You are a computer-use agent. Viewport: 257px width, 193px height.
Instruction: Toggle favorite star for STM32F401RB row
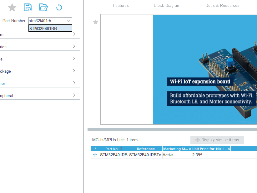click(x=95, y=155)
